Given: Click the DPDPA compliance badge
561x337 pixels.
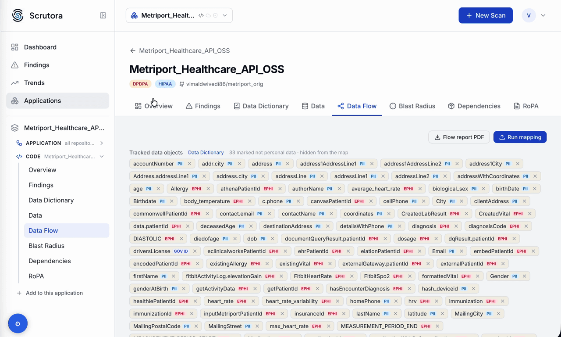Looking at the screenshot, I should pyautogui.click(x=140, y=84).
